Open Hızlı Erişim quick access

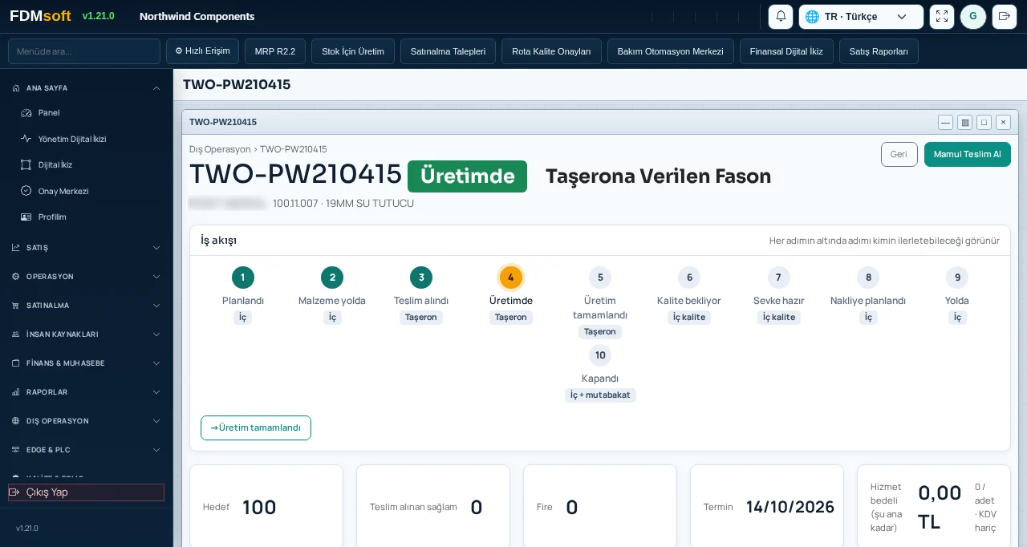click(x=203, y=51)
